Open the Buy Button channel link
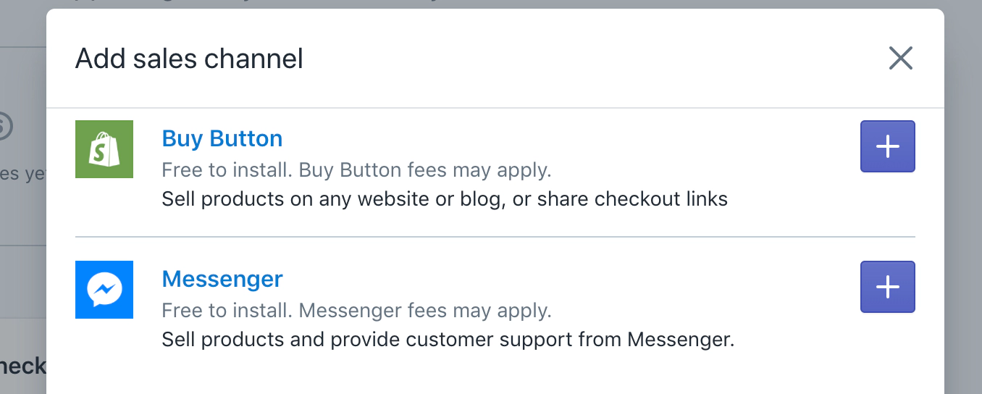This screenshot has width=982, height=394. tap(222, 138)
